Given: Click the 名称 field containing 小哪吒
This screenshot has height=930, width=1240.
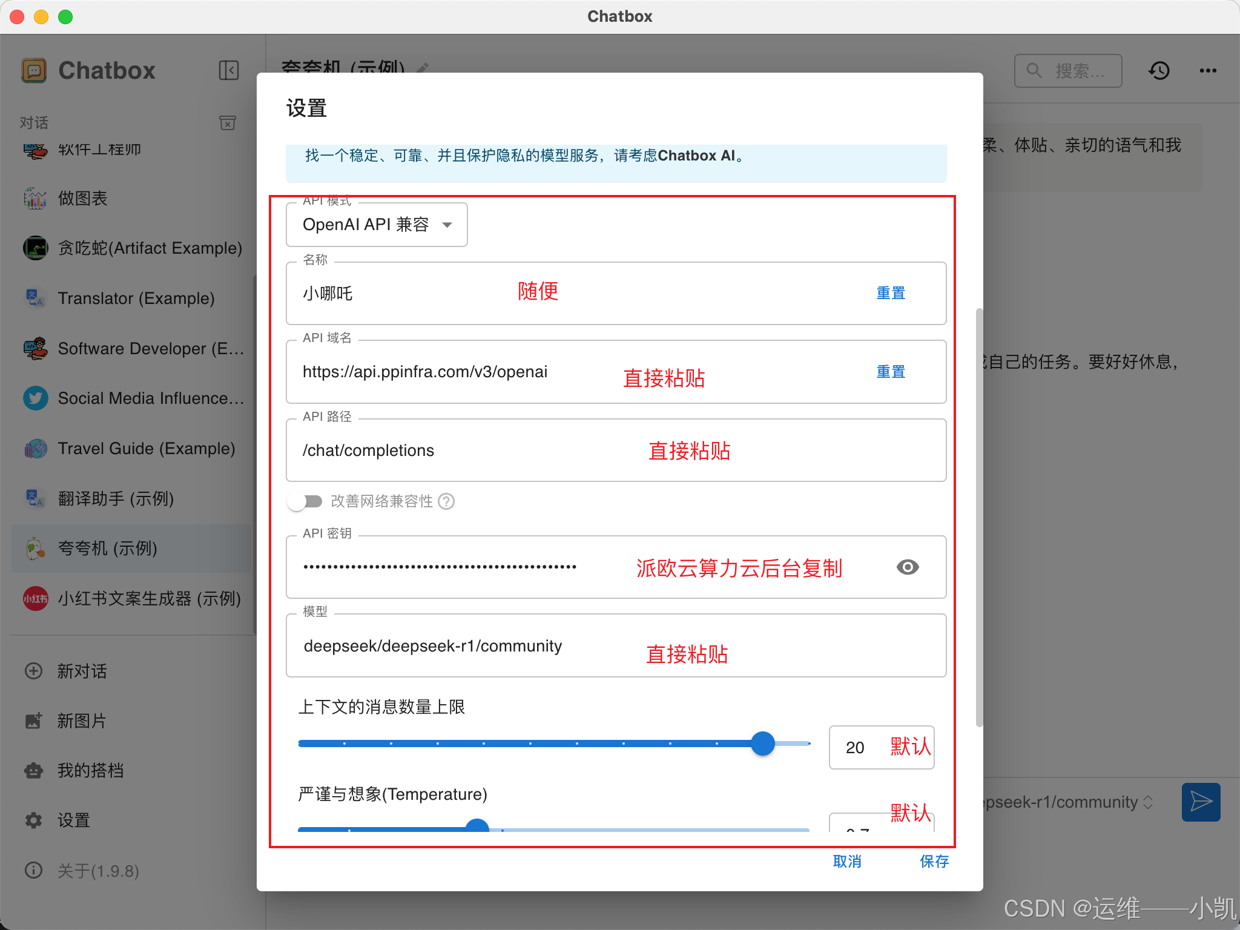Looking at the screenshot, I should point(616,293).
